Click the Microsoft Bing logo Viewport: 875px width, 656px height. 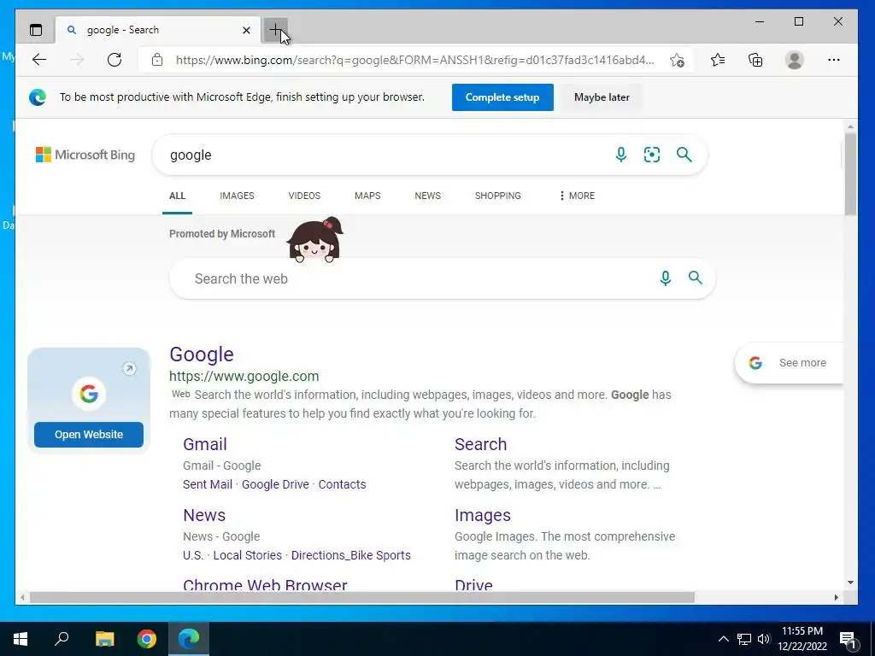click(x=85, y=155)
